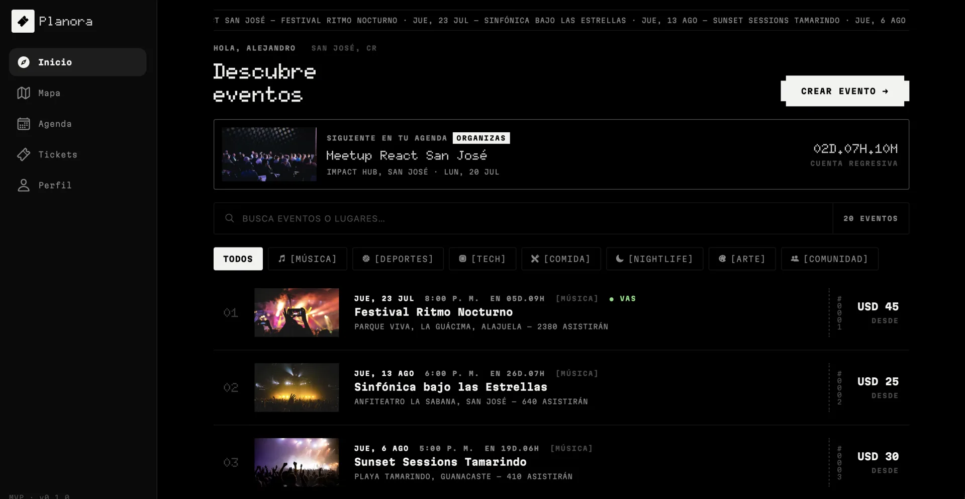Viewport: 965px width, 499px height.
Task: Open Inicio compass icon in sidebar
Action: click(24, 62)
